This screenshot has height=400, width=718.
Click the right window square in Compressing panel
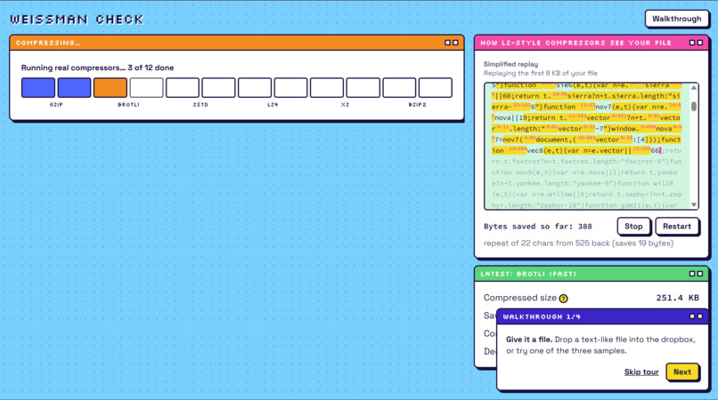click(x=455, y=43)
